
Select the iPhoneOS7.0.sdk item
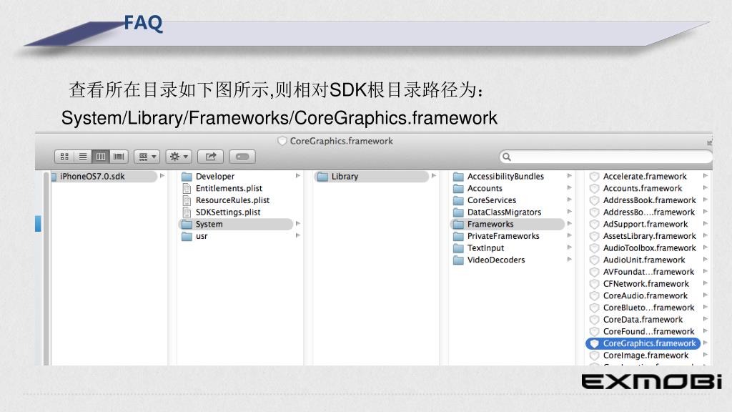pos(104,176)
